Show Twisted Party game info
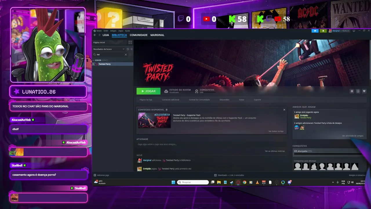Image resolution: width=371 pixels, height=209 pixels. tap(358, 91)
